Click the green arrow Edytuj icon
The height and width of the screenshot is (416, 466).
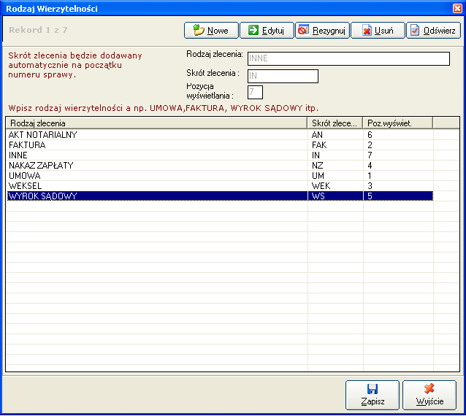pos(253,30)
